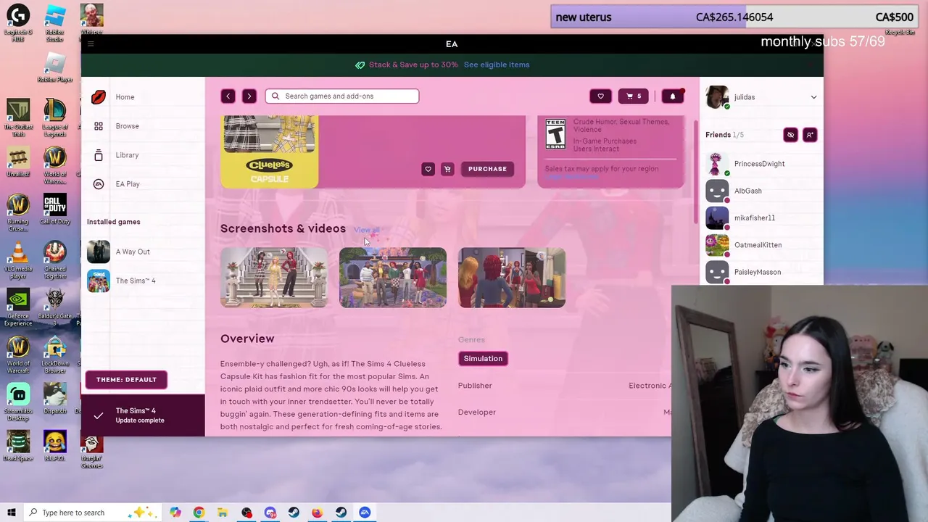Click the store page vertical scrollbar

click(x=695, y=172)
